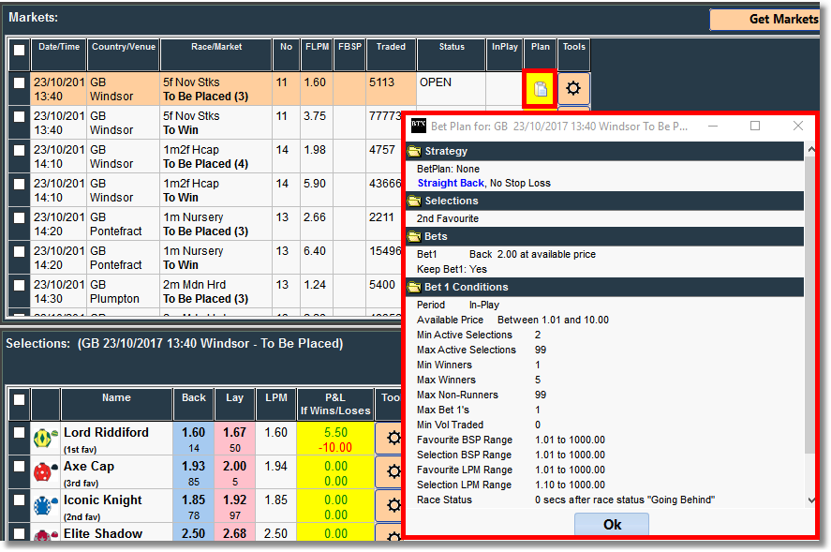Open Tools gear for Lord Riddiford
831x552 pixels.
pyautogui.click(x=389, y=440)
